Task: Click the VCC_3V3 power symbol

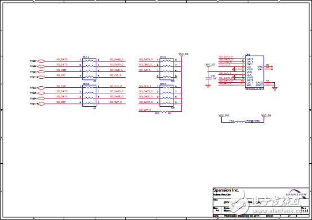Action: (x=224, y=115)
